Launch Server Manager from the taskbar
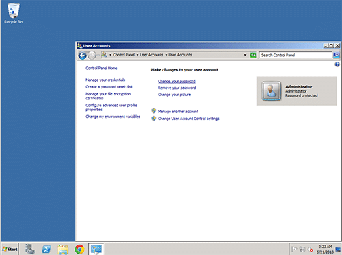This screenshot has height=255, width=342. (30, 249)
